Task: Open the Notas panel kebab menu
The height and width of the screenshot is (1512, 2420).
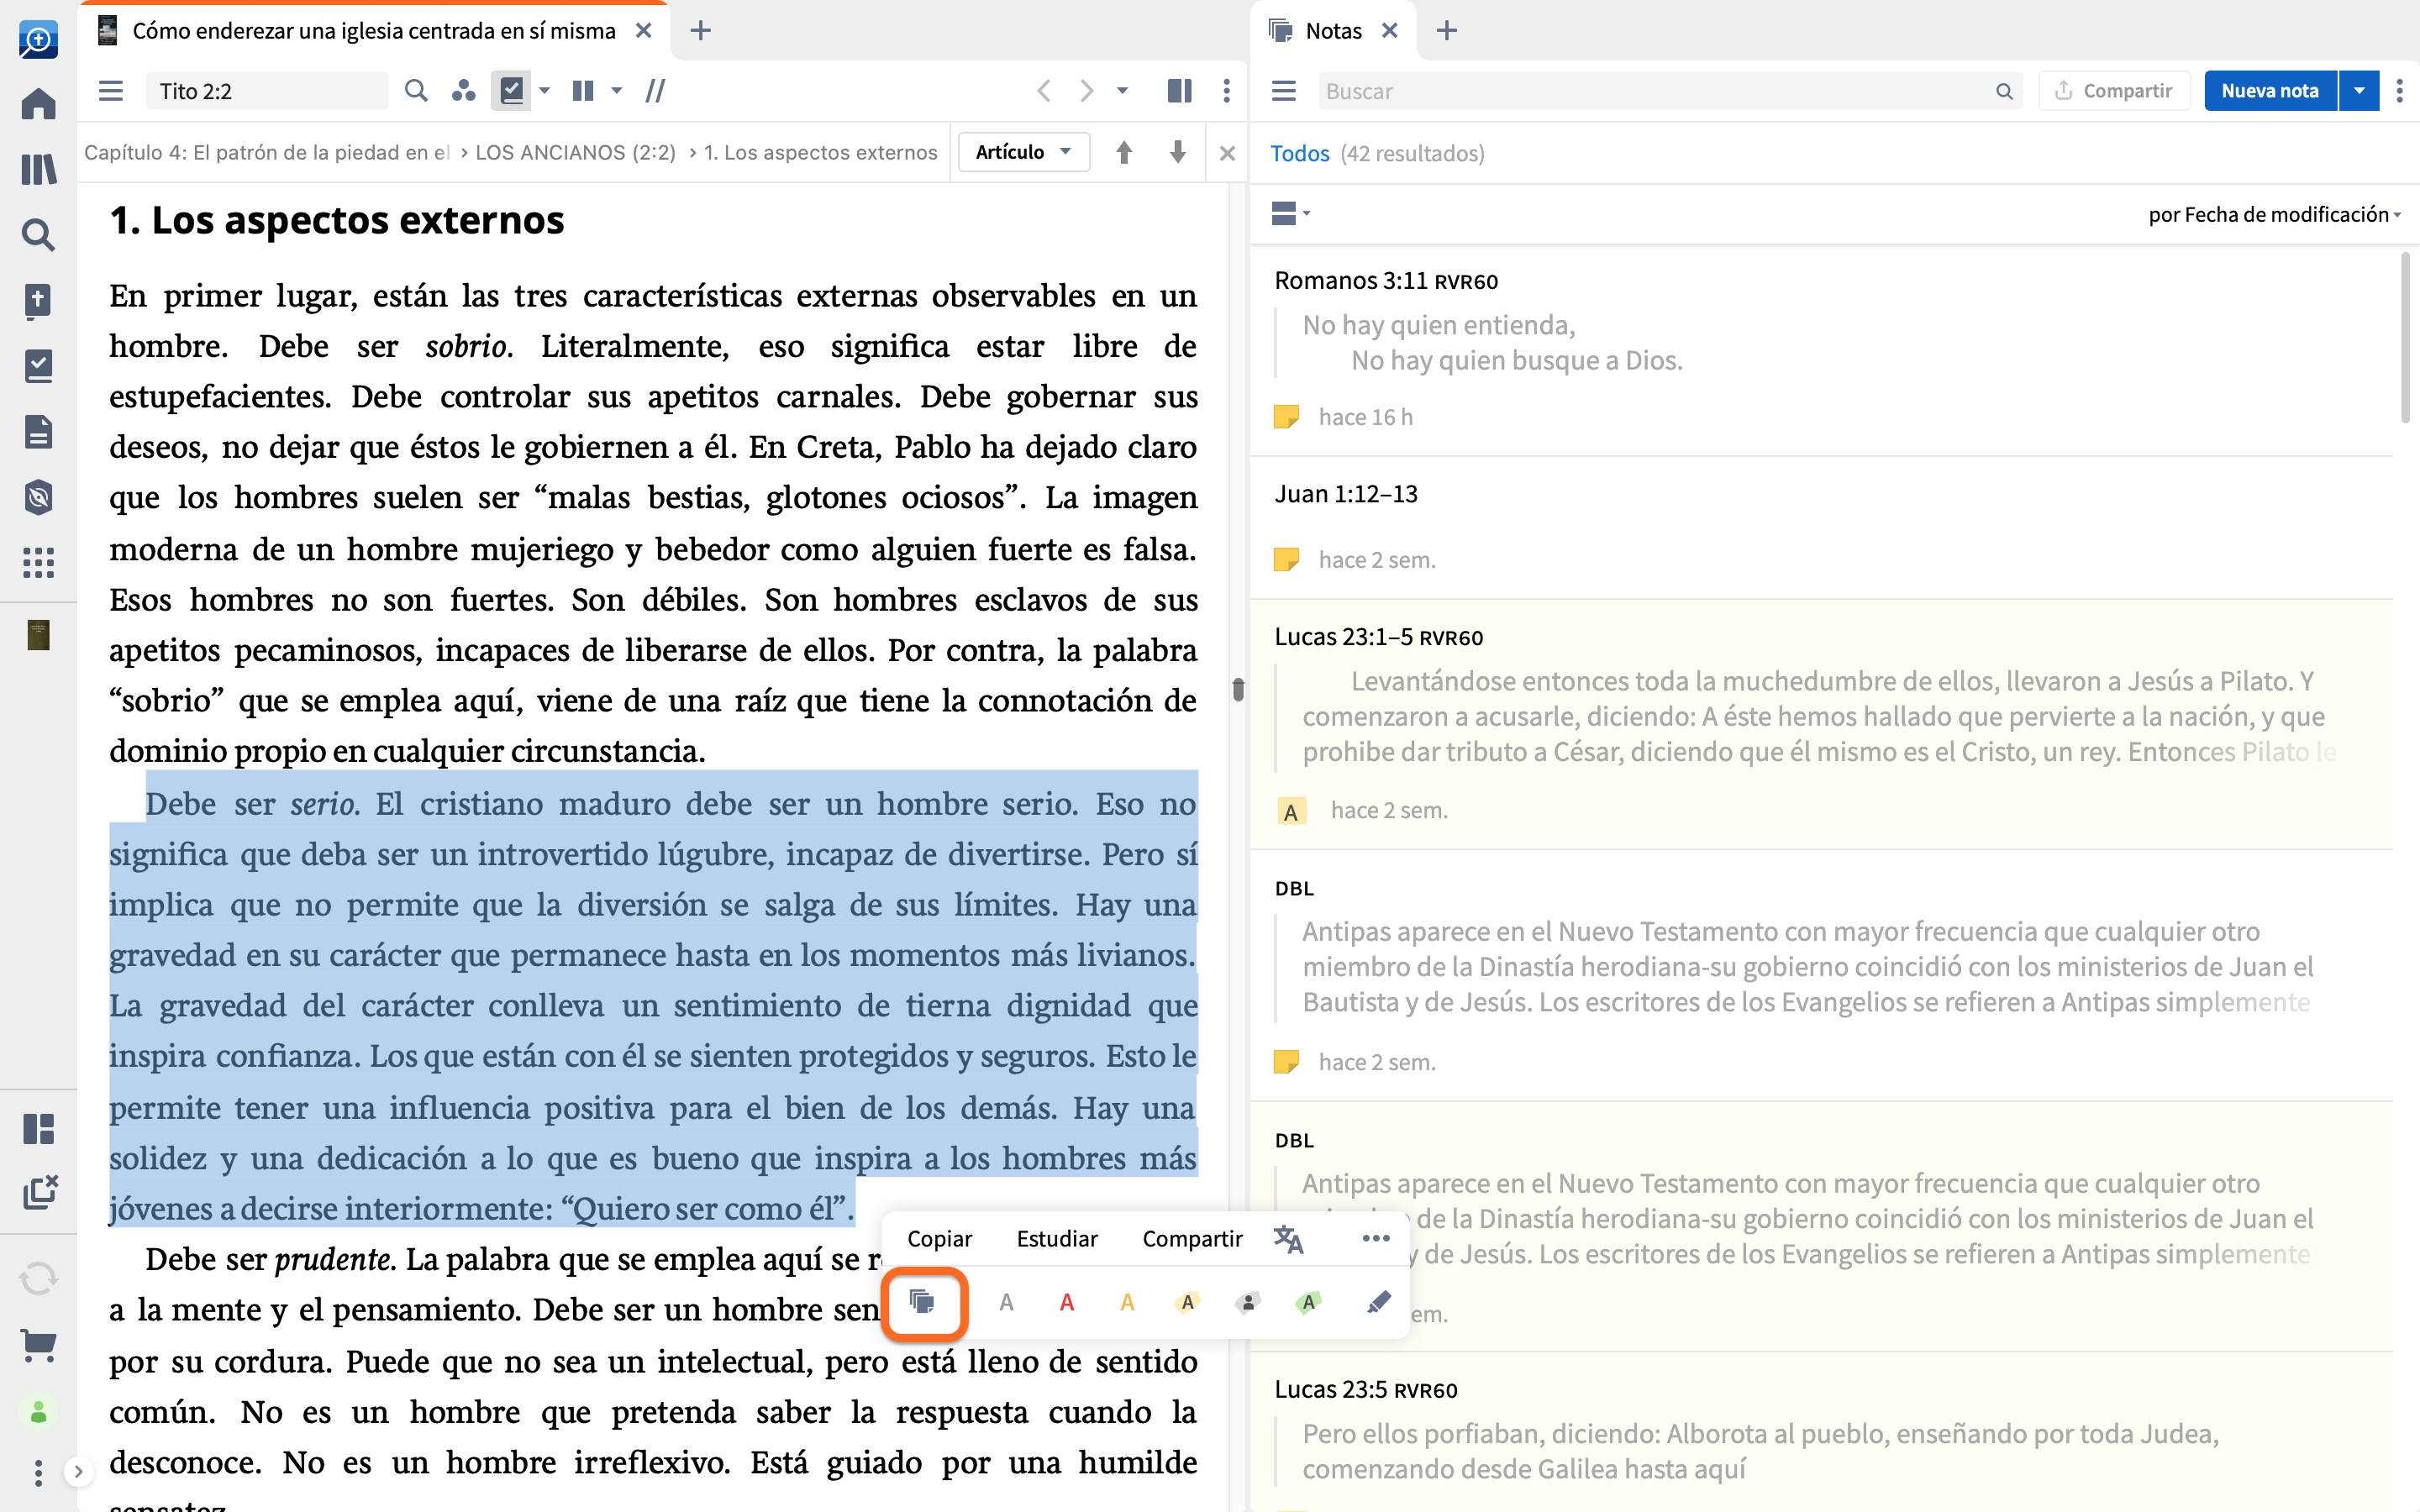Action: [x=2399, y=91]
